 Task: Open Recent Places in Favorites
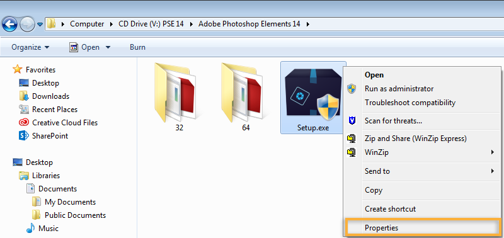coord(55,110)
